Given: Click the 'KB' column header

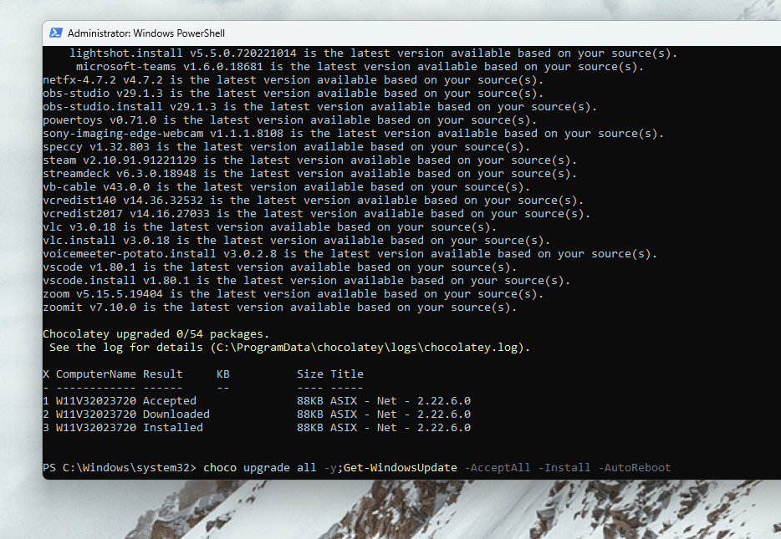Looking at the screenshot, I should tap(223, 374).
